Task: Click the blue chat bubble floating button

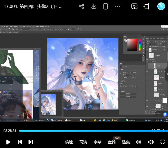Action: pos(165,114)
